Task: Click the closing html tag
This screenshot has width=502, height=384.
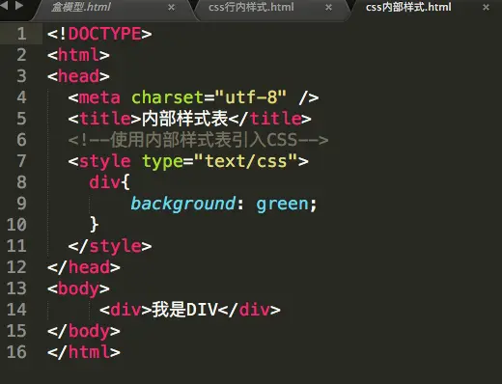Action: [84, 352]
